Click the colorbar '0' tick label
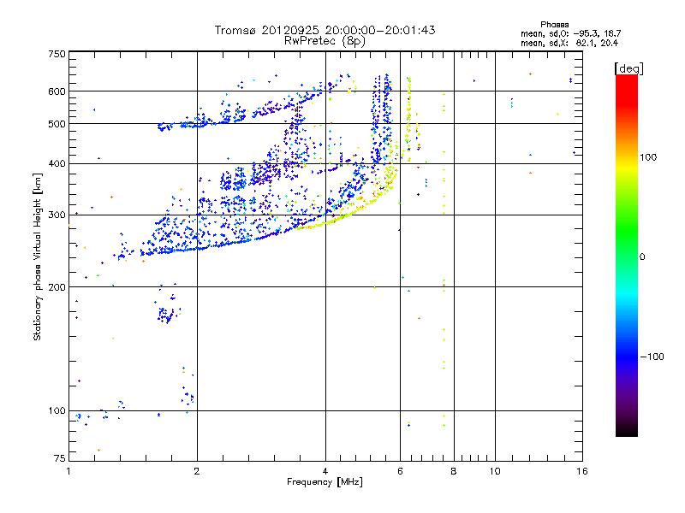This screenshot has width=685, height=513. coord(642,257)
